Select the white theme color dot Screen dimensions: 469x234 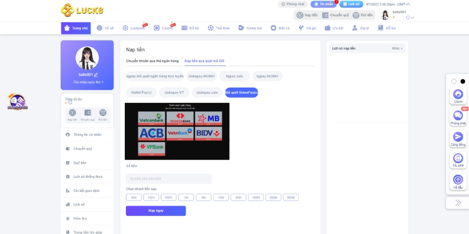coord(454,81)
